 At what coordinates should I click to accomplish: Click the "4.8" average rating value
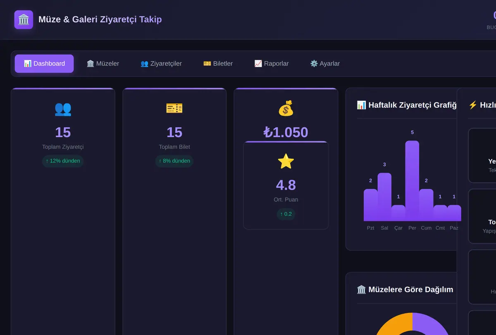tap(286, 185)
